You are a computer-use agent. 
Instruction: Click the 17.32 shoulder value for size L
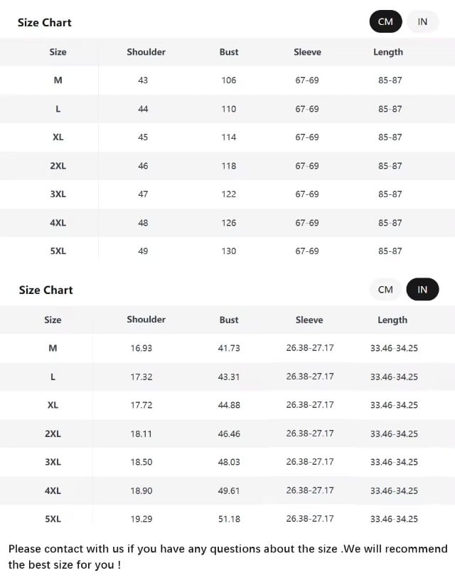[141, 377]
